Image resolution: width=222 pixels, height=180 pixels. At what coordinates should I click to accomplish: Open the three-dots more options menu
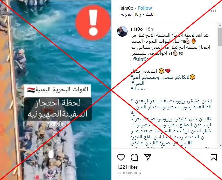pos(214,11)
